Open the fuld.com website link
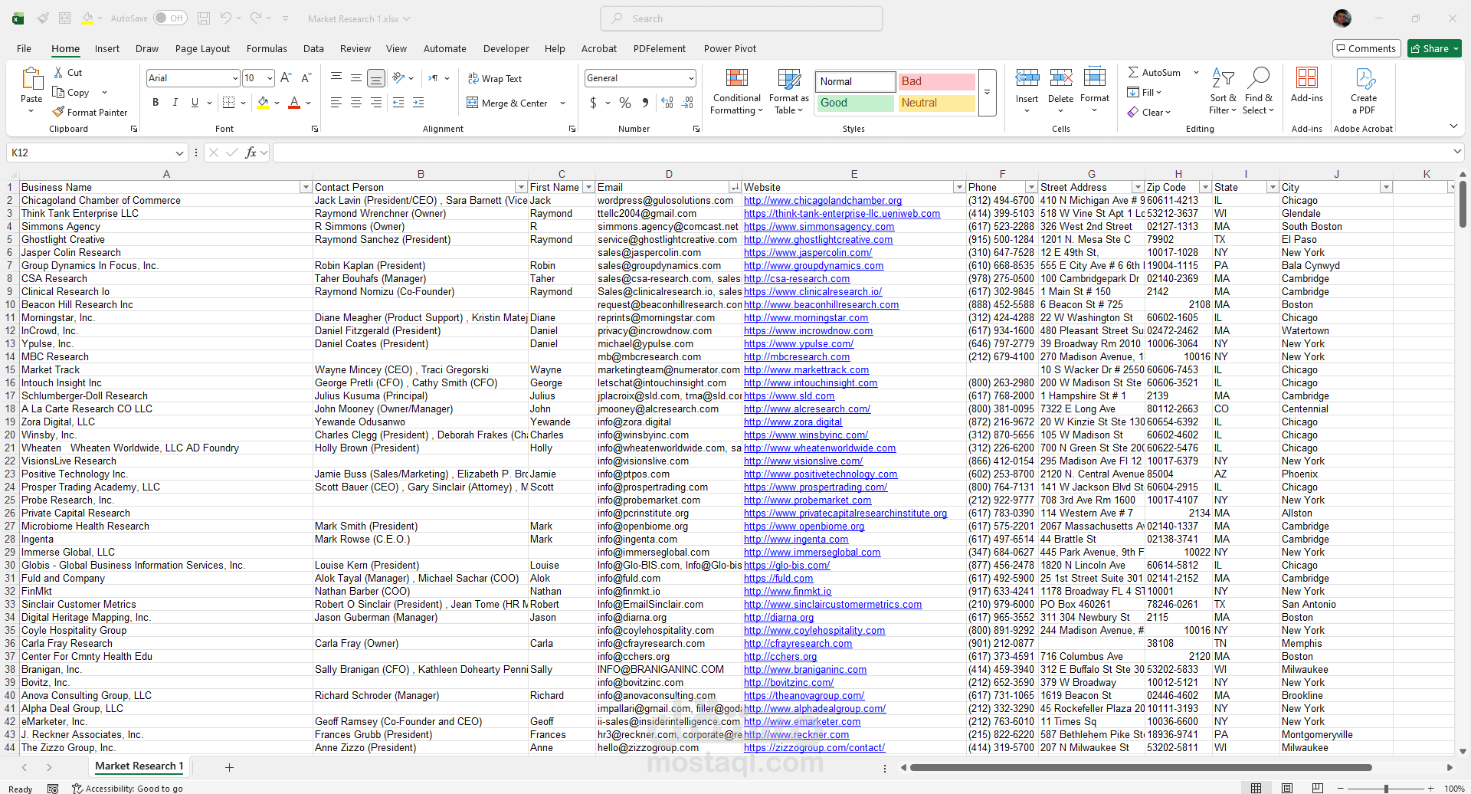This screenshot has height=794, width=1471. [x=778, y=578]
